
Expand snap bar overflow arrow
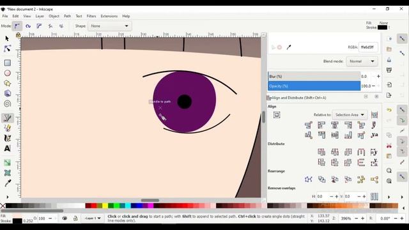coord(402,197)
